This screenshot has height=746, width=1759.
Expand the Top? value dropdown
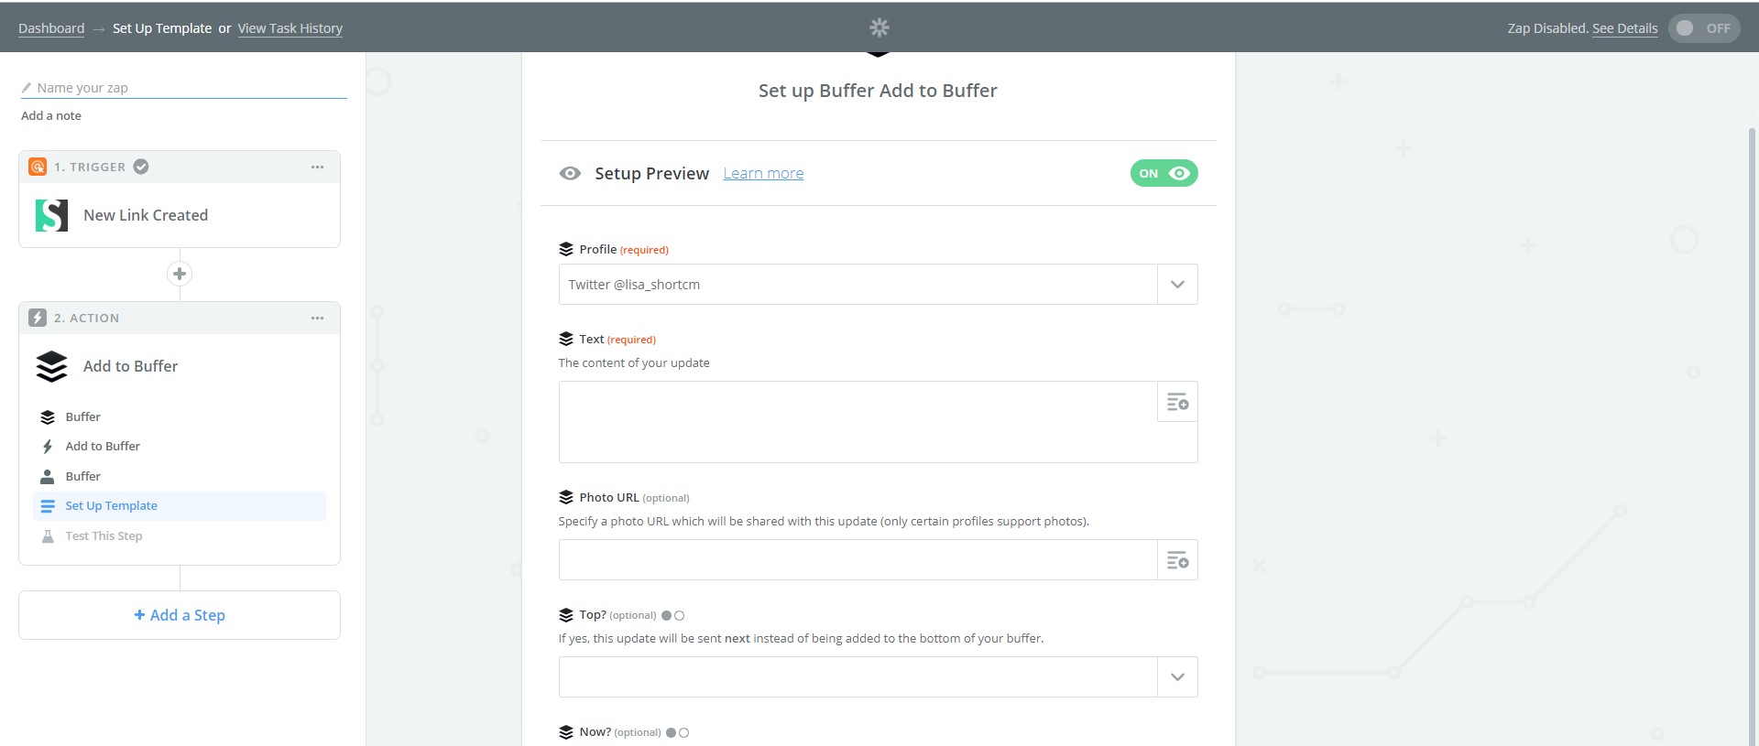tap(1177, 676)
